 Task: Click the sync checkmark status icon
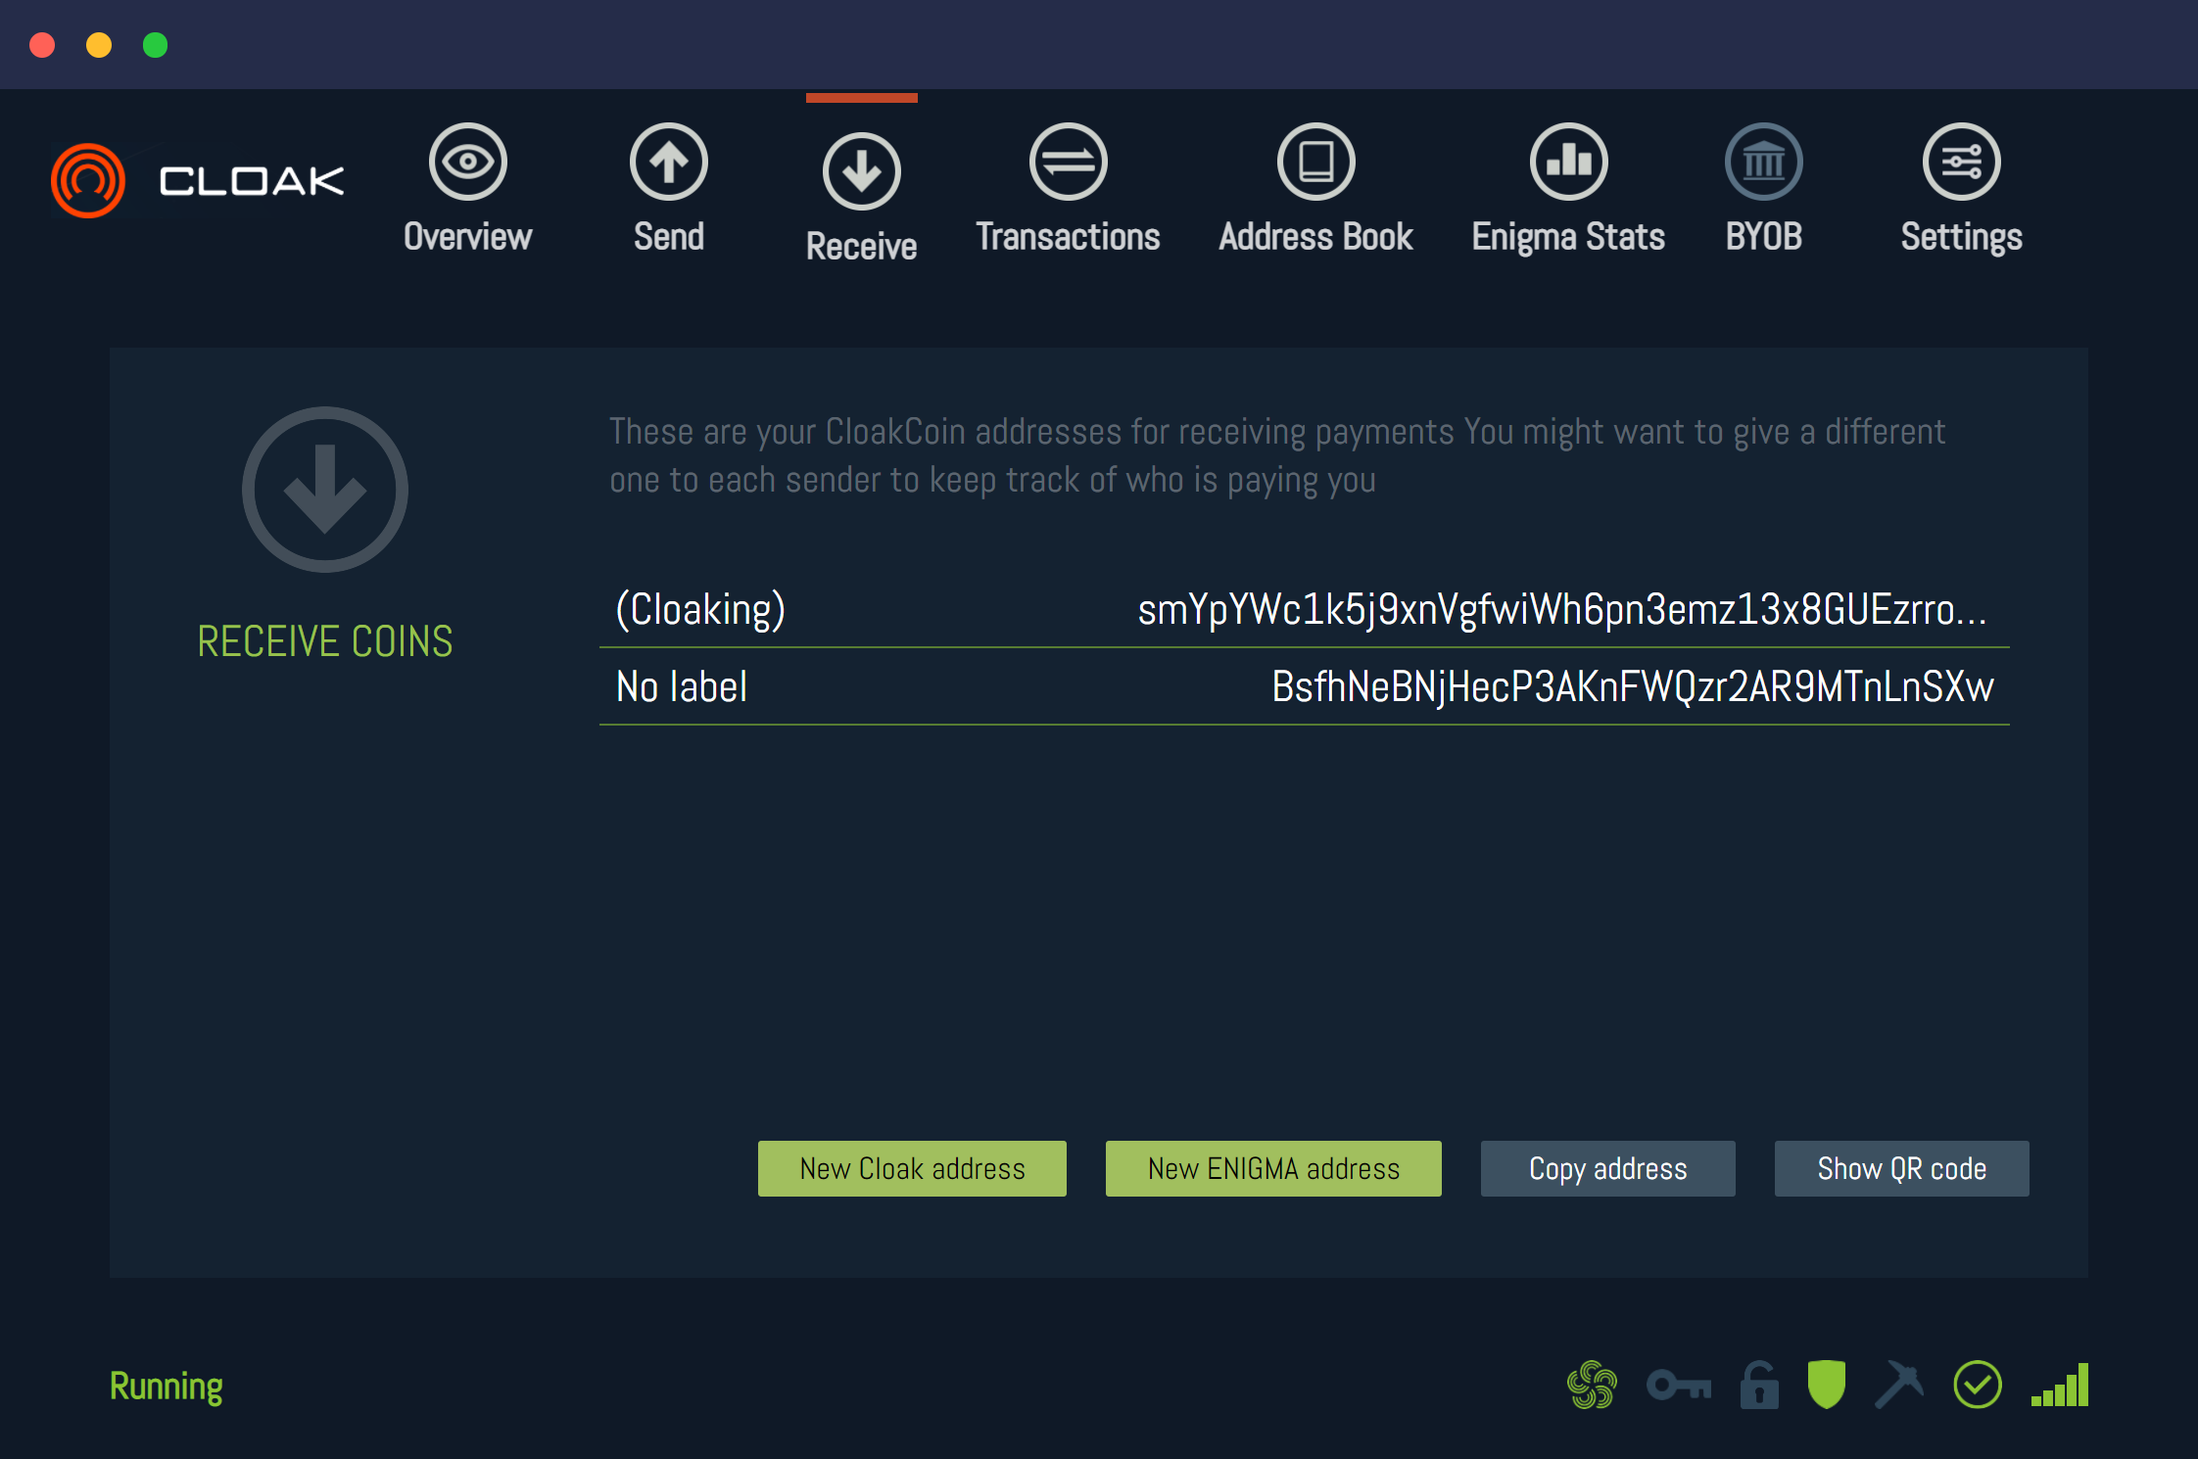(1978, 1385)
